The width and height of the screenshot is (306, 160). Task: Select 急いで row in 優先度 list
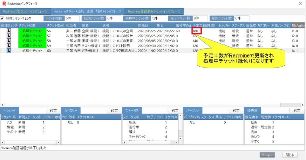[275, 136]
